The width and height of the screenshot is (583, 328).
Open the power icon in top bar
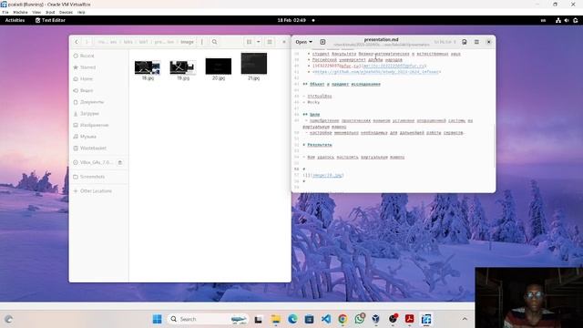point(576,20)
